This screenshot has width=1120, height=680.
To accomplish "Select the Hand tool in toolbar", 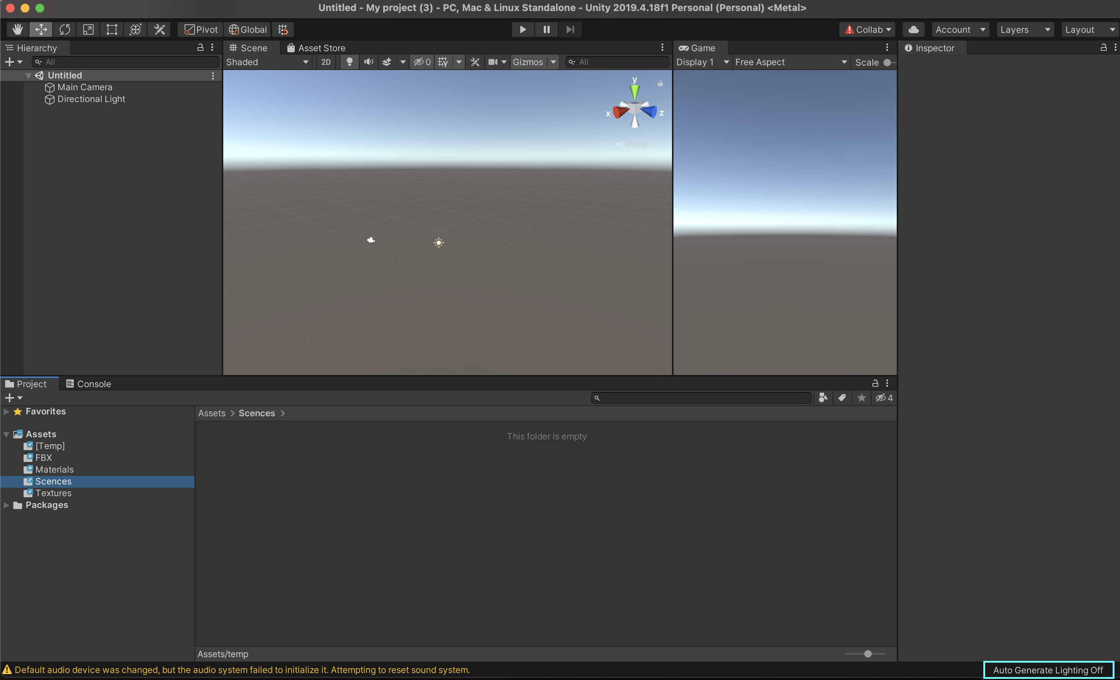I will (x=18, y=29).
